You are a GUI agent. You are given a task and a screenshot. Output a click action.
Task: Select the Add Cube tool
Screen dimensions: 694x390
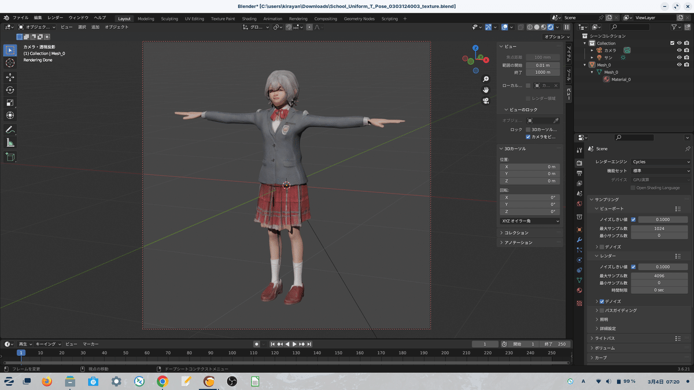click(x=9, y=157)
